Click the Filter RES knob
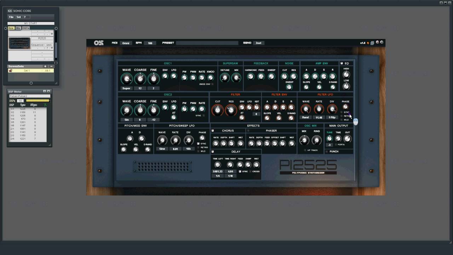This screenshot has width=453, height=255. pos(231,110)
